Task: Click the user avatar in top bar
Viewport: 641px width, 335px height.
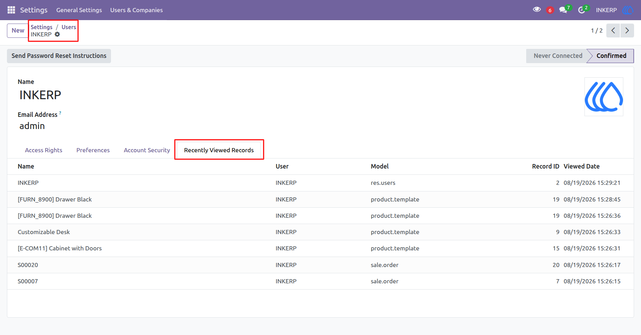Action: 628,10
